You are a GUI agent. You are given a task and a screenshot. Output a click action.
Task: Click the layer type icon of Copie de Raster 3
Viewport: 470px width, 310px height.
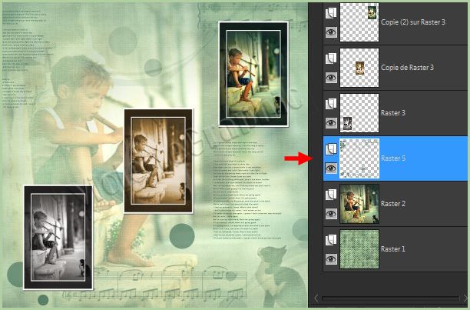coord(330,57)
